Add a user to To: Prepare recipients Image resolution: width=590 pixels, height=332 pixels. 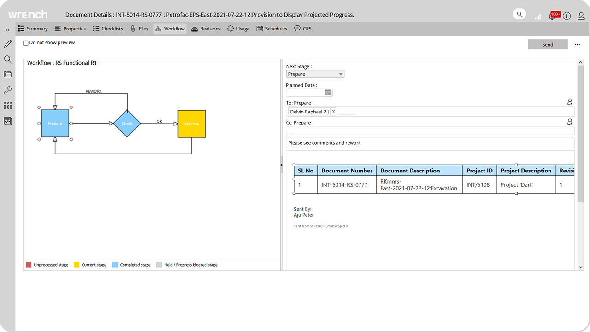[x=570, y=102]
